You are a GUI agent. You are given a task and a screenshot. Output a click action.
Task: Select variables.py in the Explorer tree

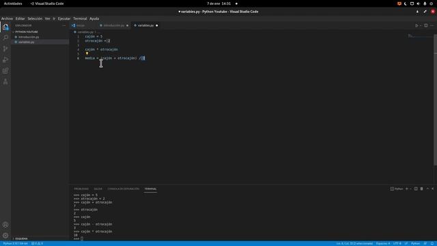27,42
